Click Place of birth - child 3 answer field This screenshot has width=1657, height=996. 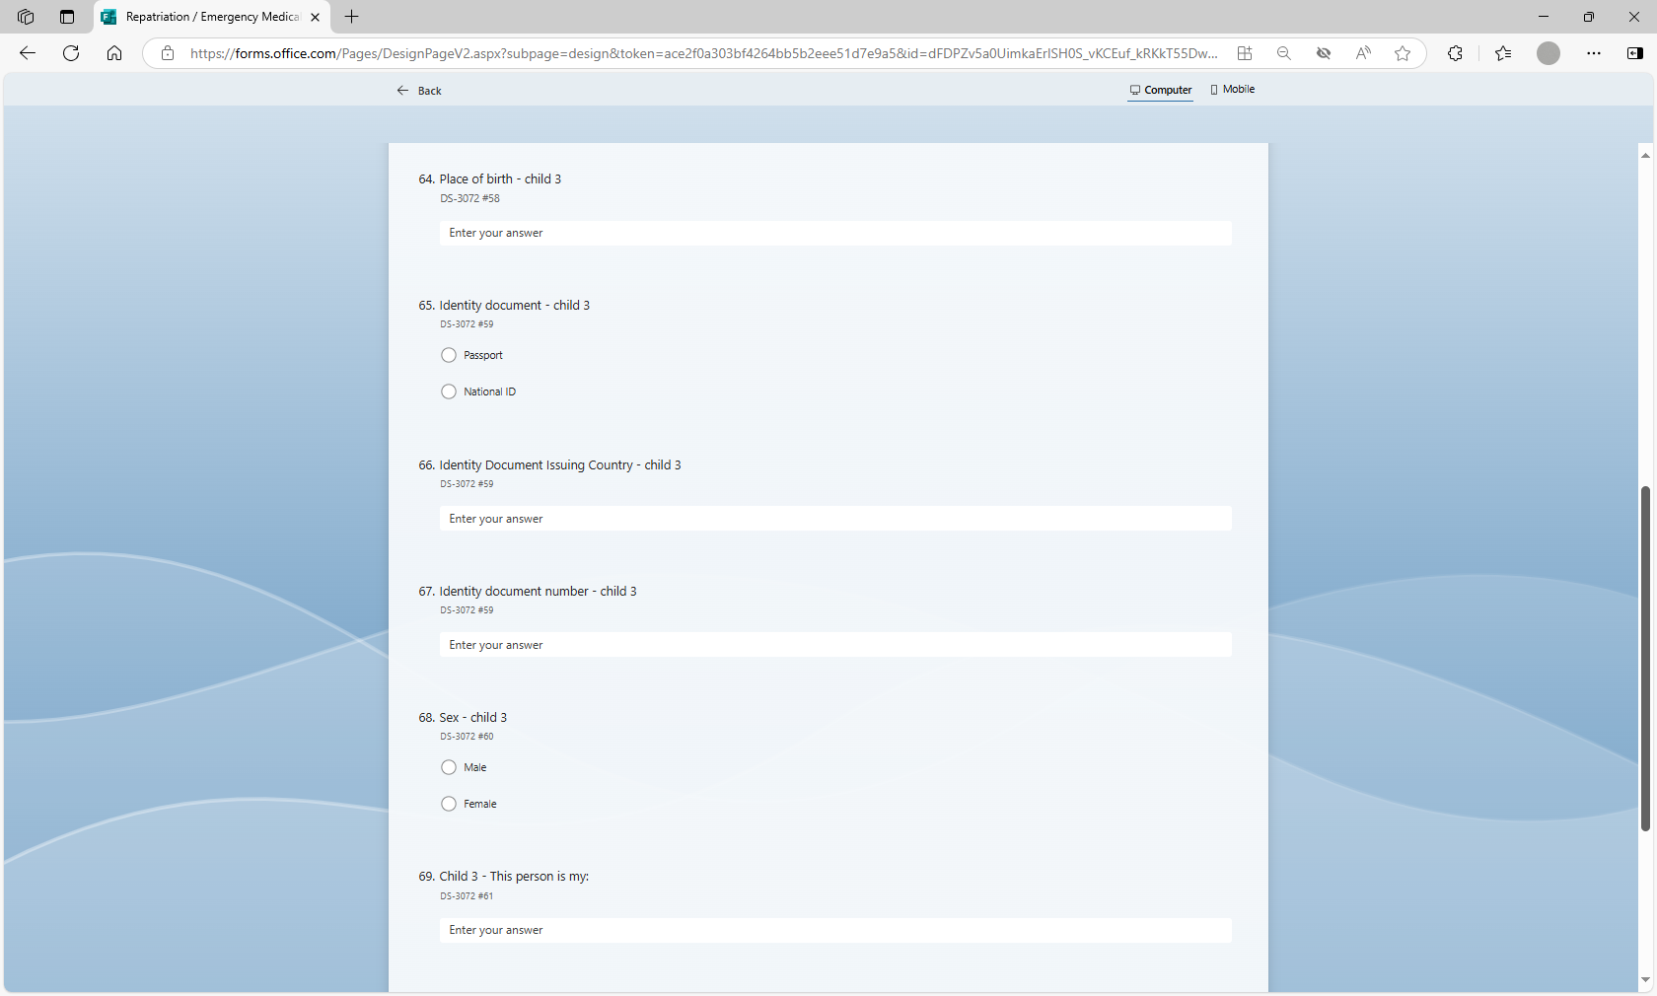[835, 233]
